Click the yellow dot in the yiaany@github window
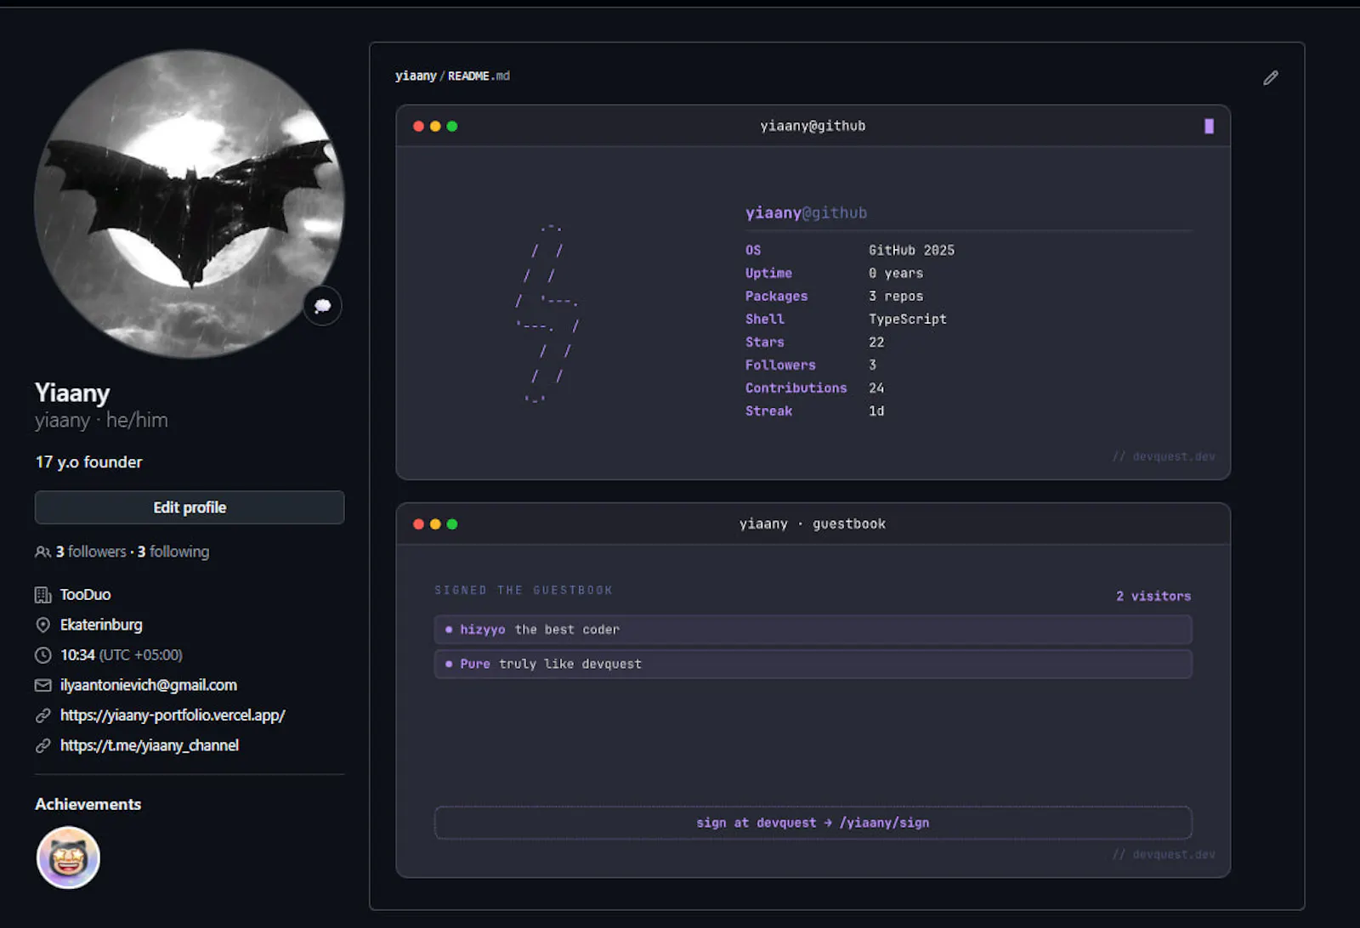This screenshot has height=928, width=1360. point(435,126)
